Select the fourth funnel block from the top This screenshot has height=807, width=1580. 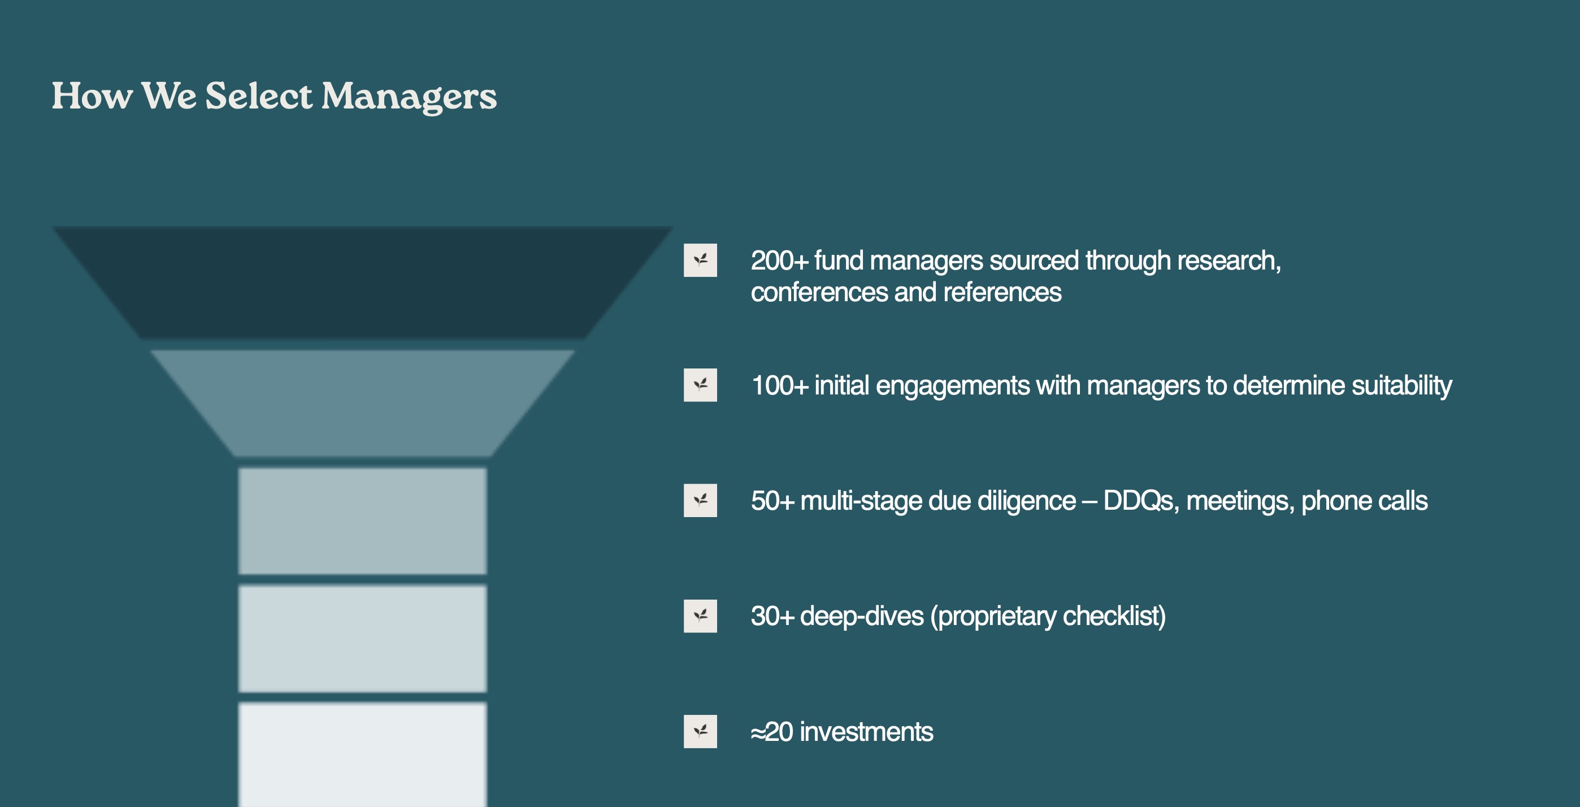pos(362,639)
